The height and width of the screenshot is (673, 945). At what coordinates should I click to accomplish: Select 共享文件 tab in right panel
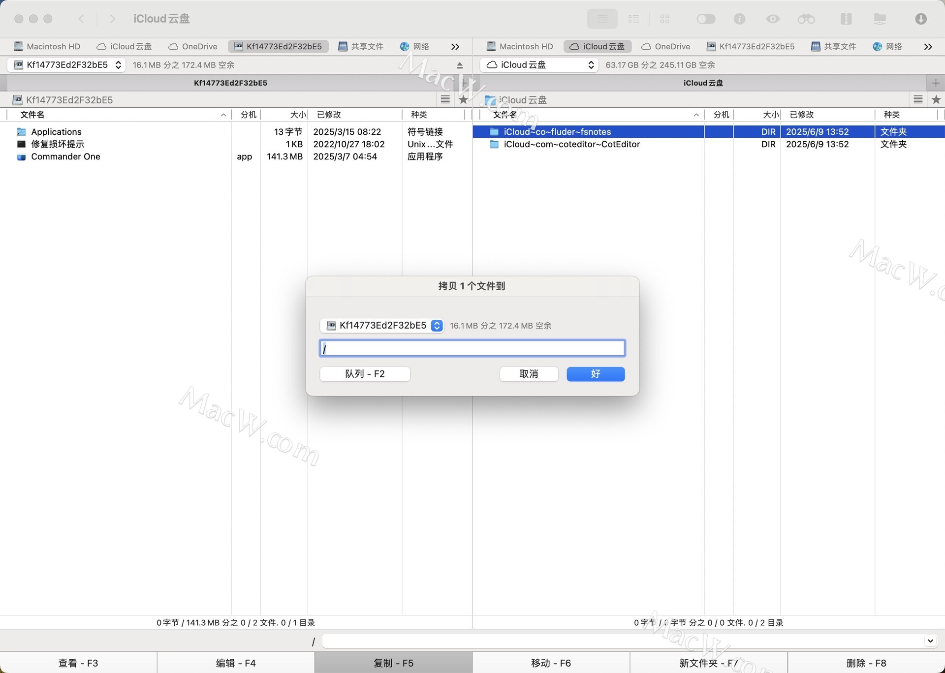click(x=834, y=46)
